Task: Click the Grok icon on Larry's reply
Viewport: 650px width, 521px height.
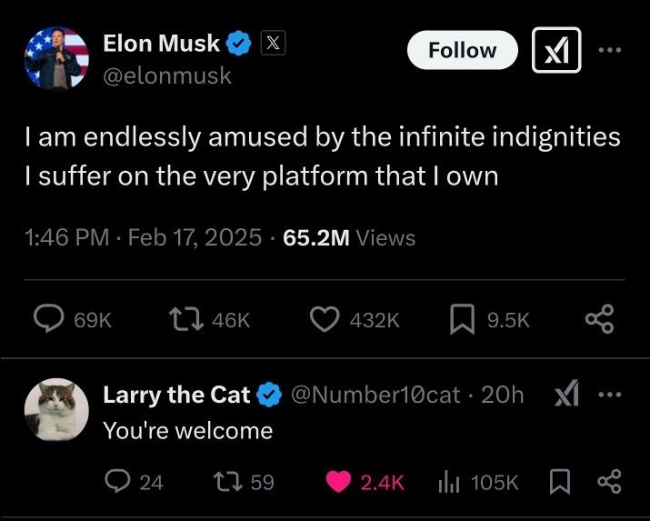Action: click(x=566, y=395)
